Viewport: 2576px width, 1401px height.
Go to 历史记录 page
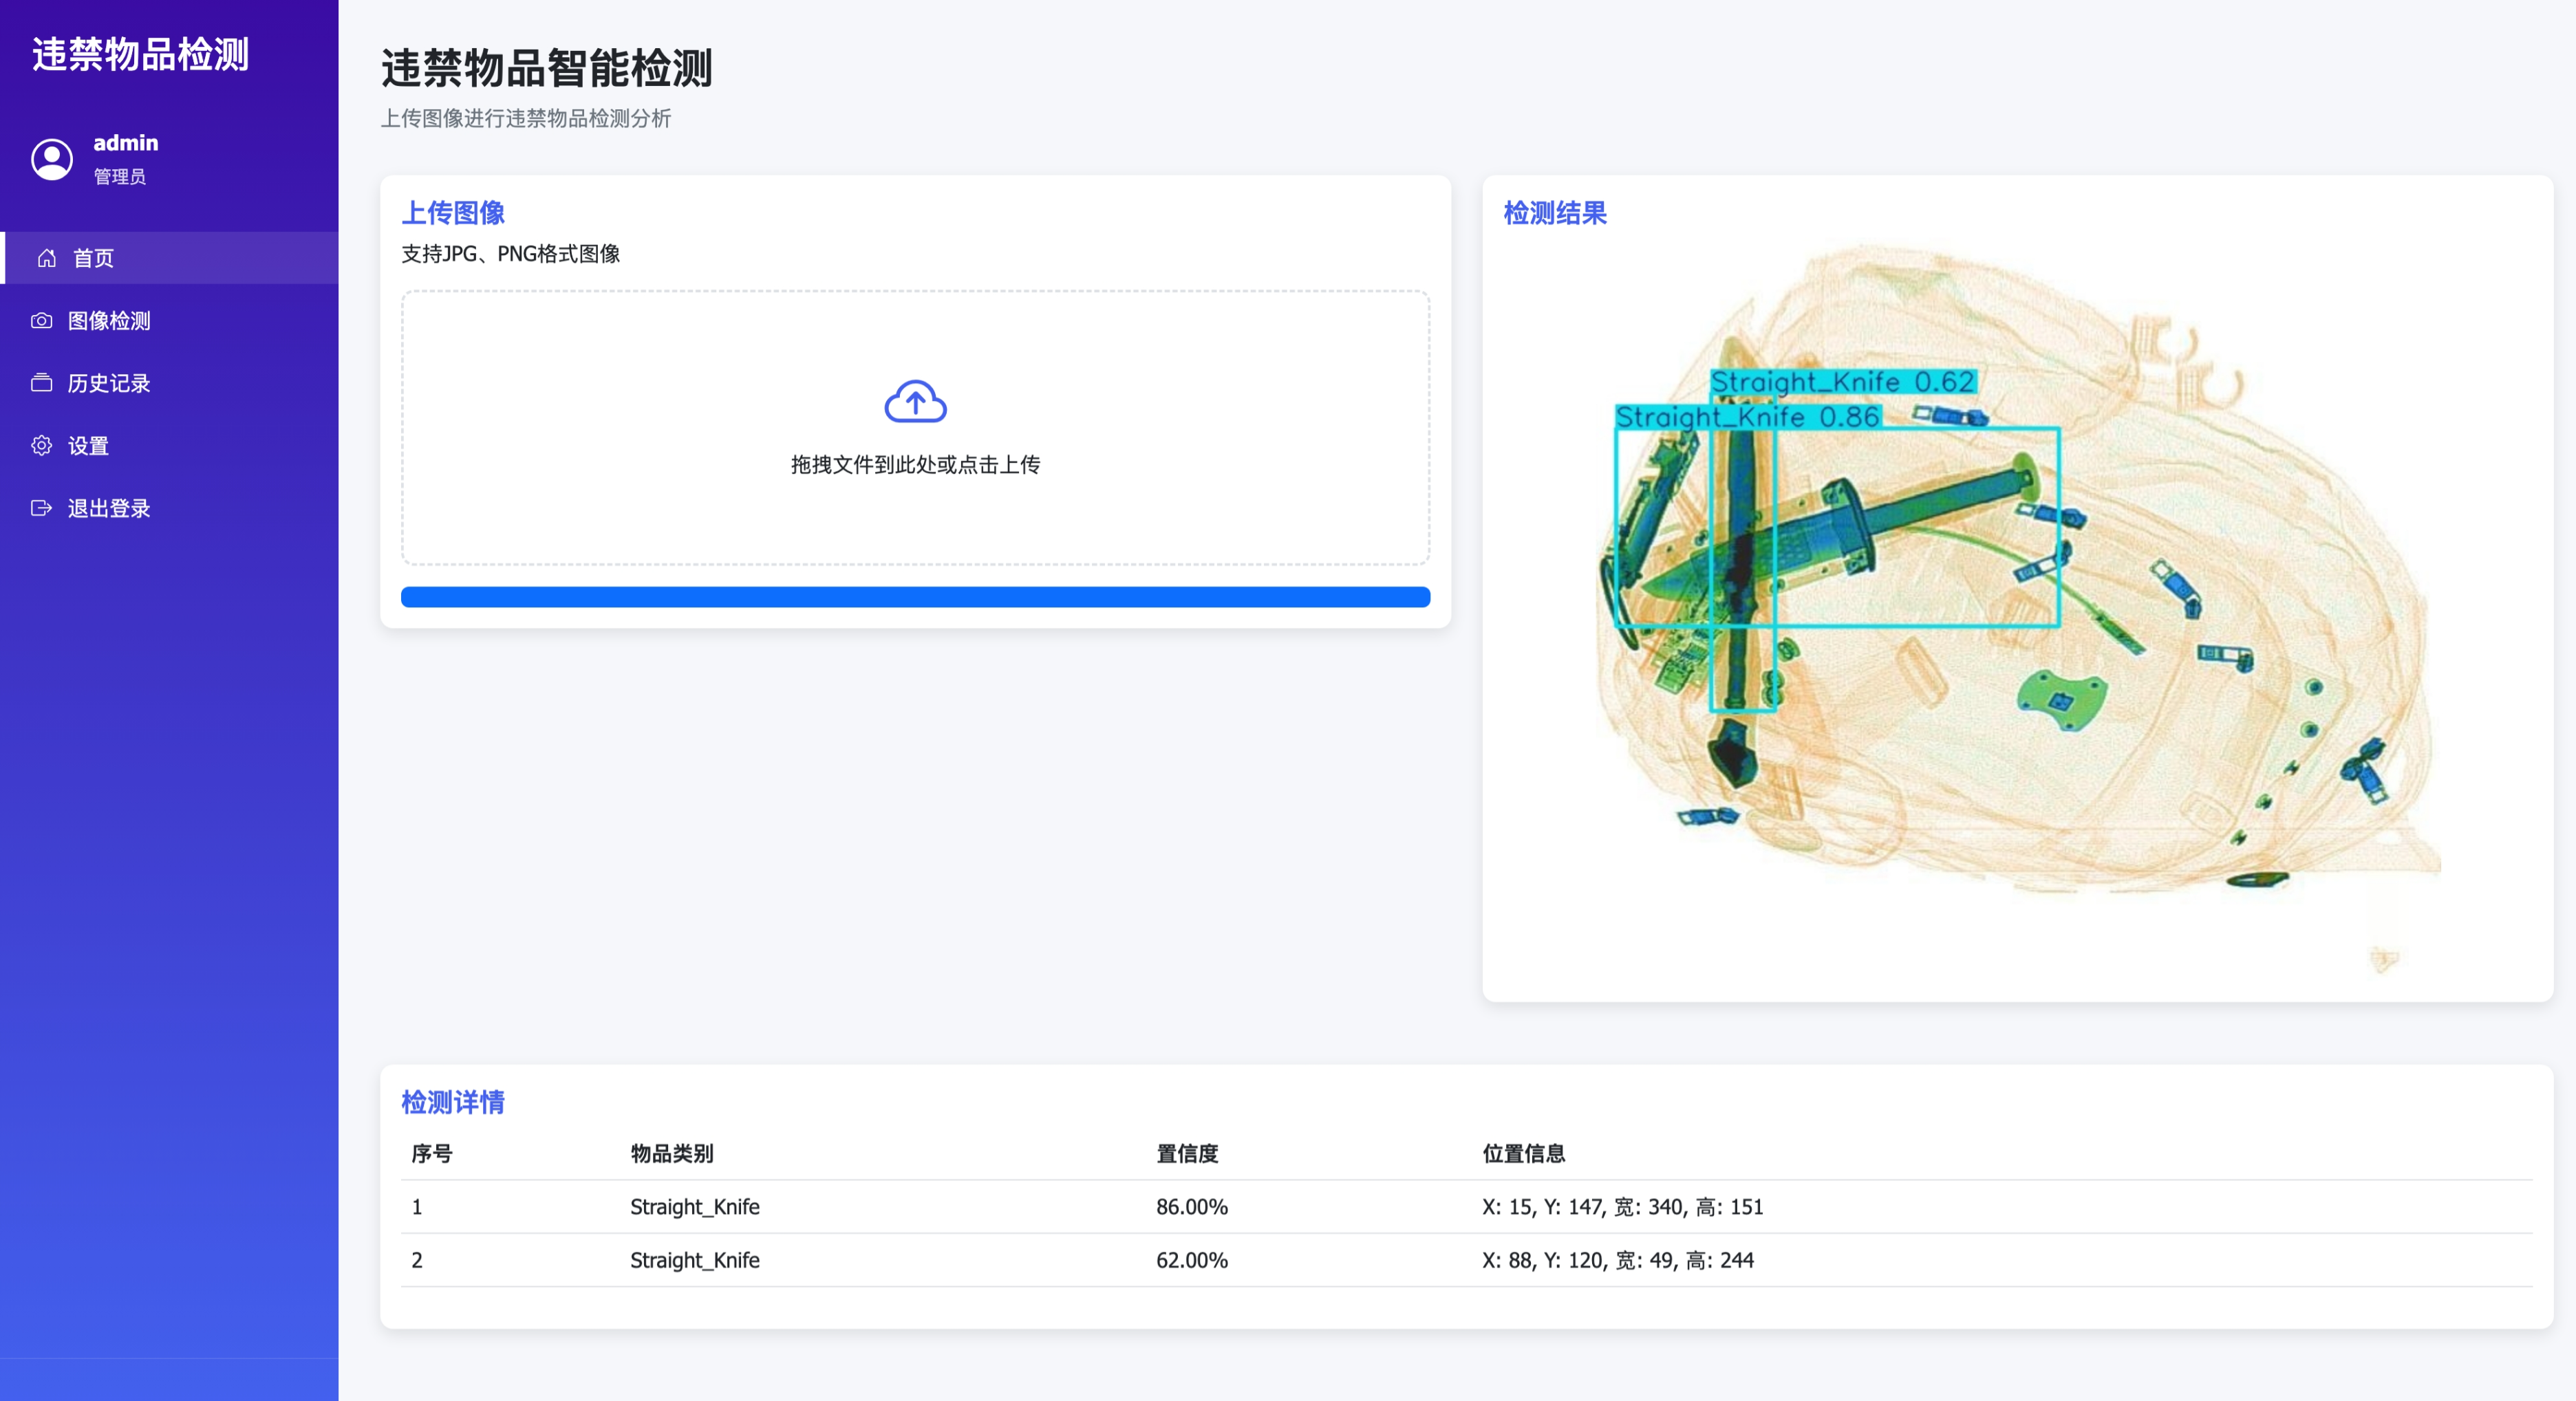109,382
